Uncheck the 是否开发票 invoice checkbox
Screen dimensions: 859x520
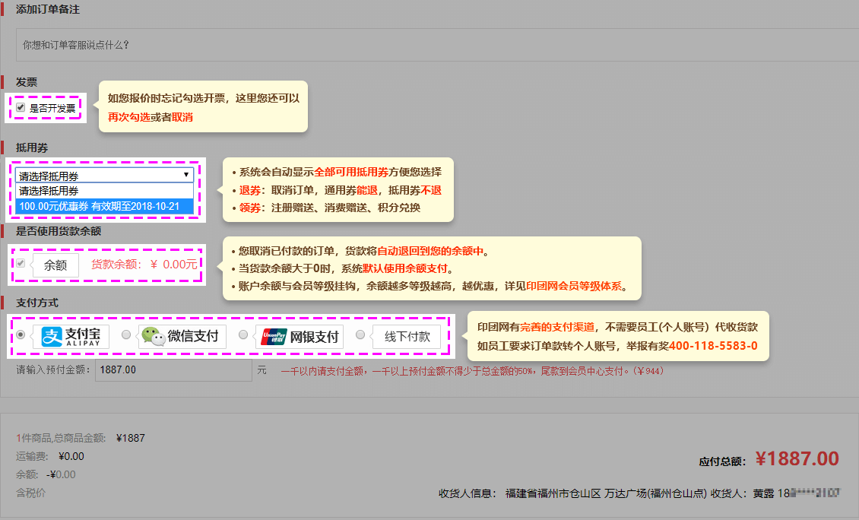[x=19, y=107]
